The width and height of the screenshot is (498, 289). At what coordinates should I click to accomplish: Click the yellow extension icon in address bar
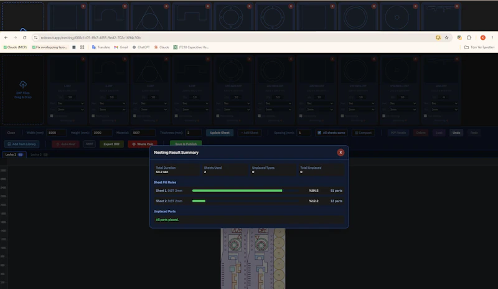pyautogui.click(x=438, y=37)
